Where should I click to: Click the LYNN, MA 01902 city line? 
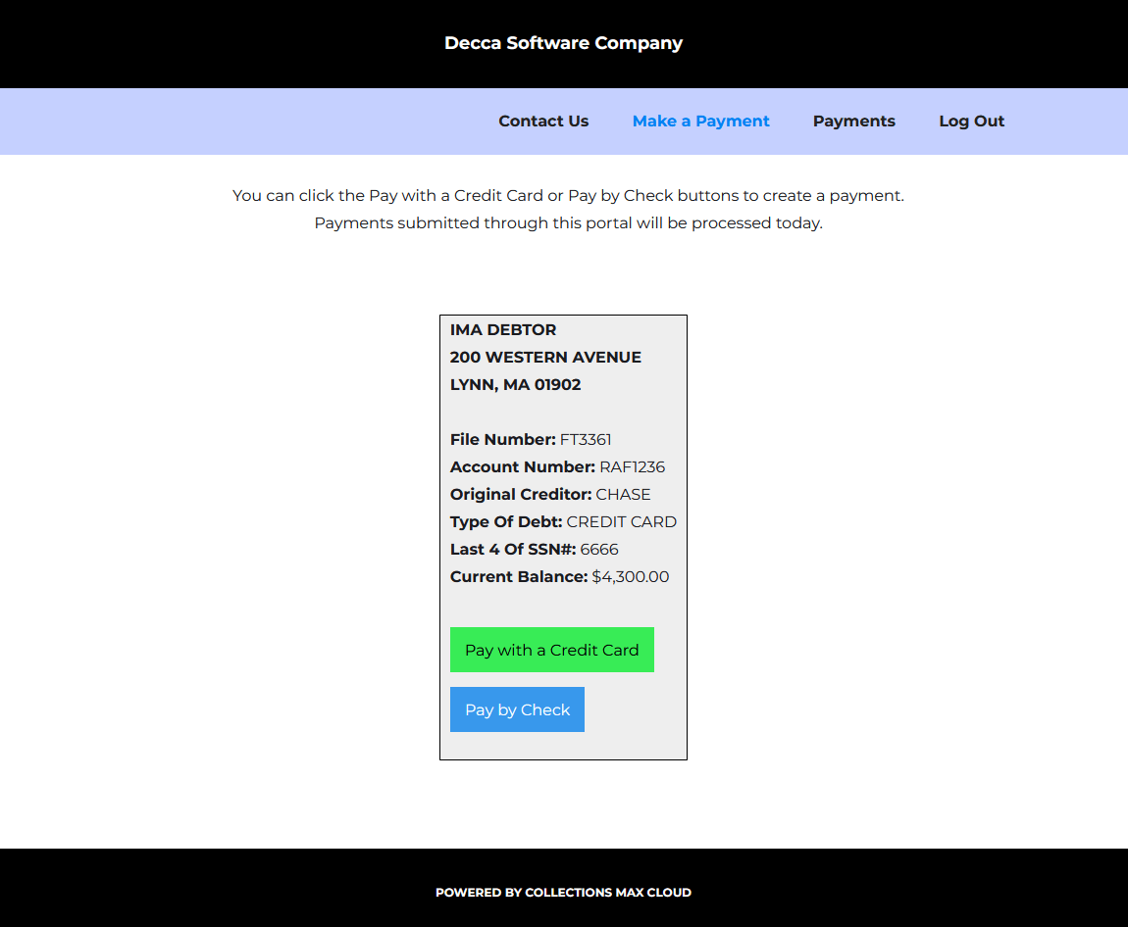click(x=515, y=384)
